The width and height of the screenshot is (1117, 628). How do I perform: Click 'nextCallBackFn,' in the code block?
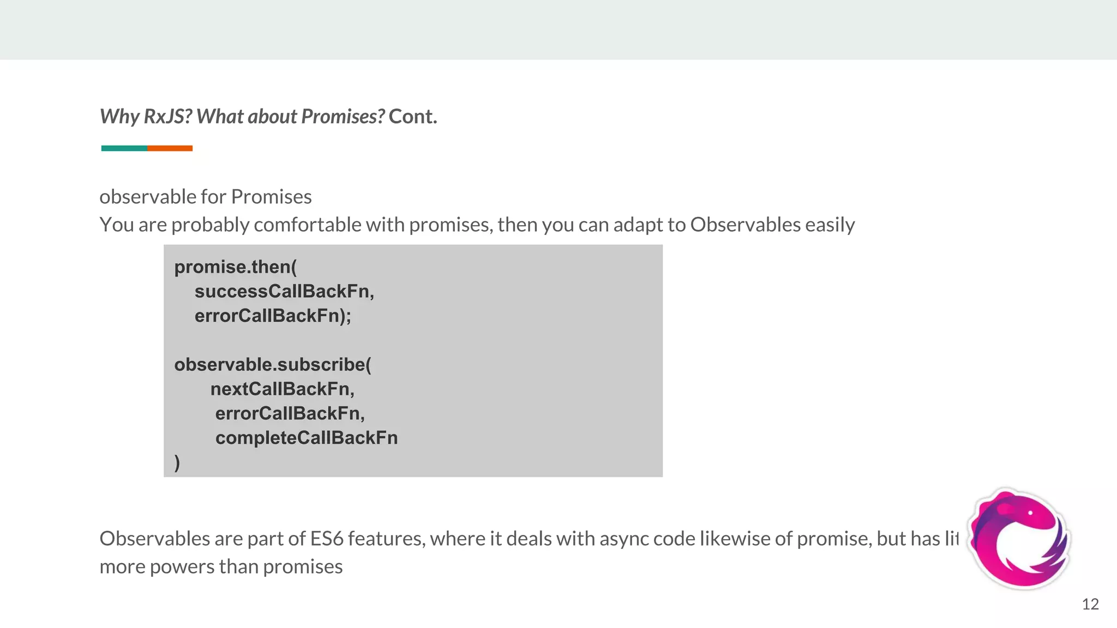pos(282,389)
